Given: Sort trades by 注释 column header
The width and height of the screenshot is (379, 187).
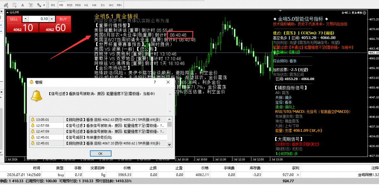Looking at the screenshot, I should point(375,168).
